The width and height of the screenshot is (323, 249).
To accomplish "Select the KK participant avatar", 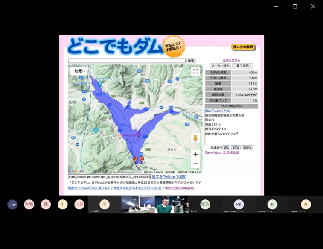I will (x=239, y=204).
